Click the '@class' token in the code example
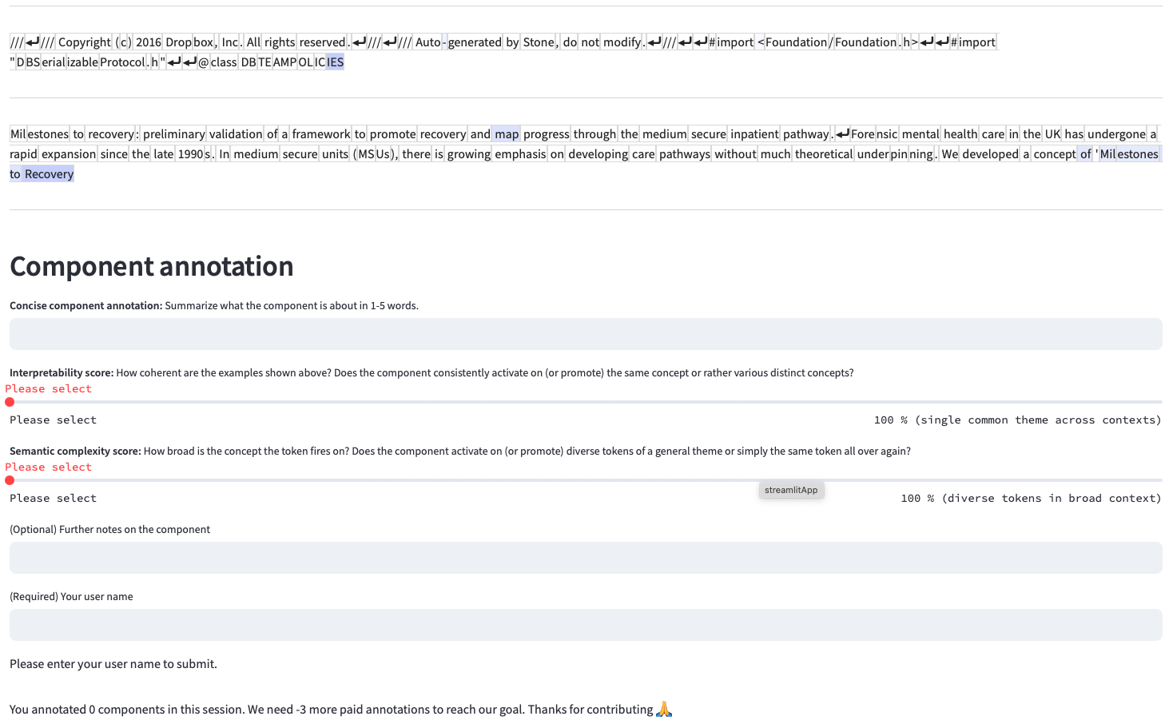 click(x=217, y=62)
